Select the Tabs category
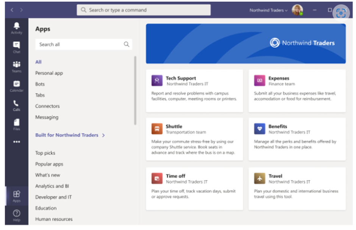Screen dimensions: 356x230 pos(40,95)
